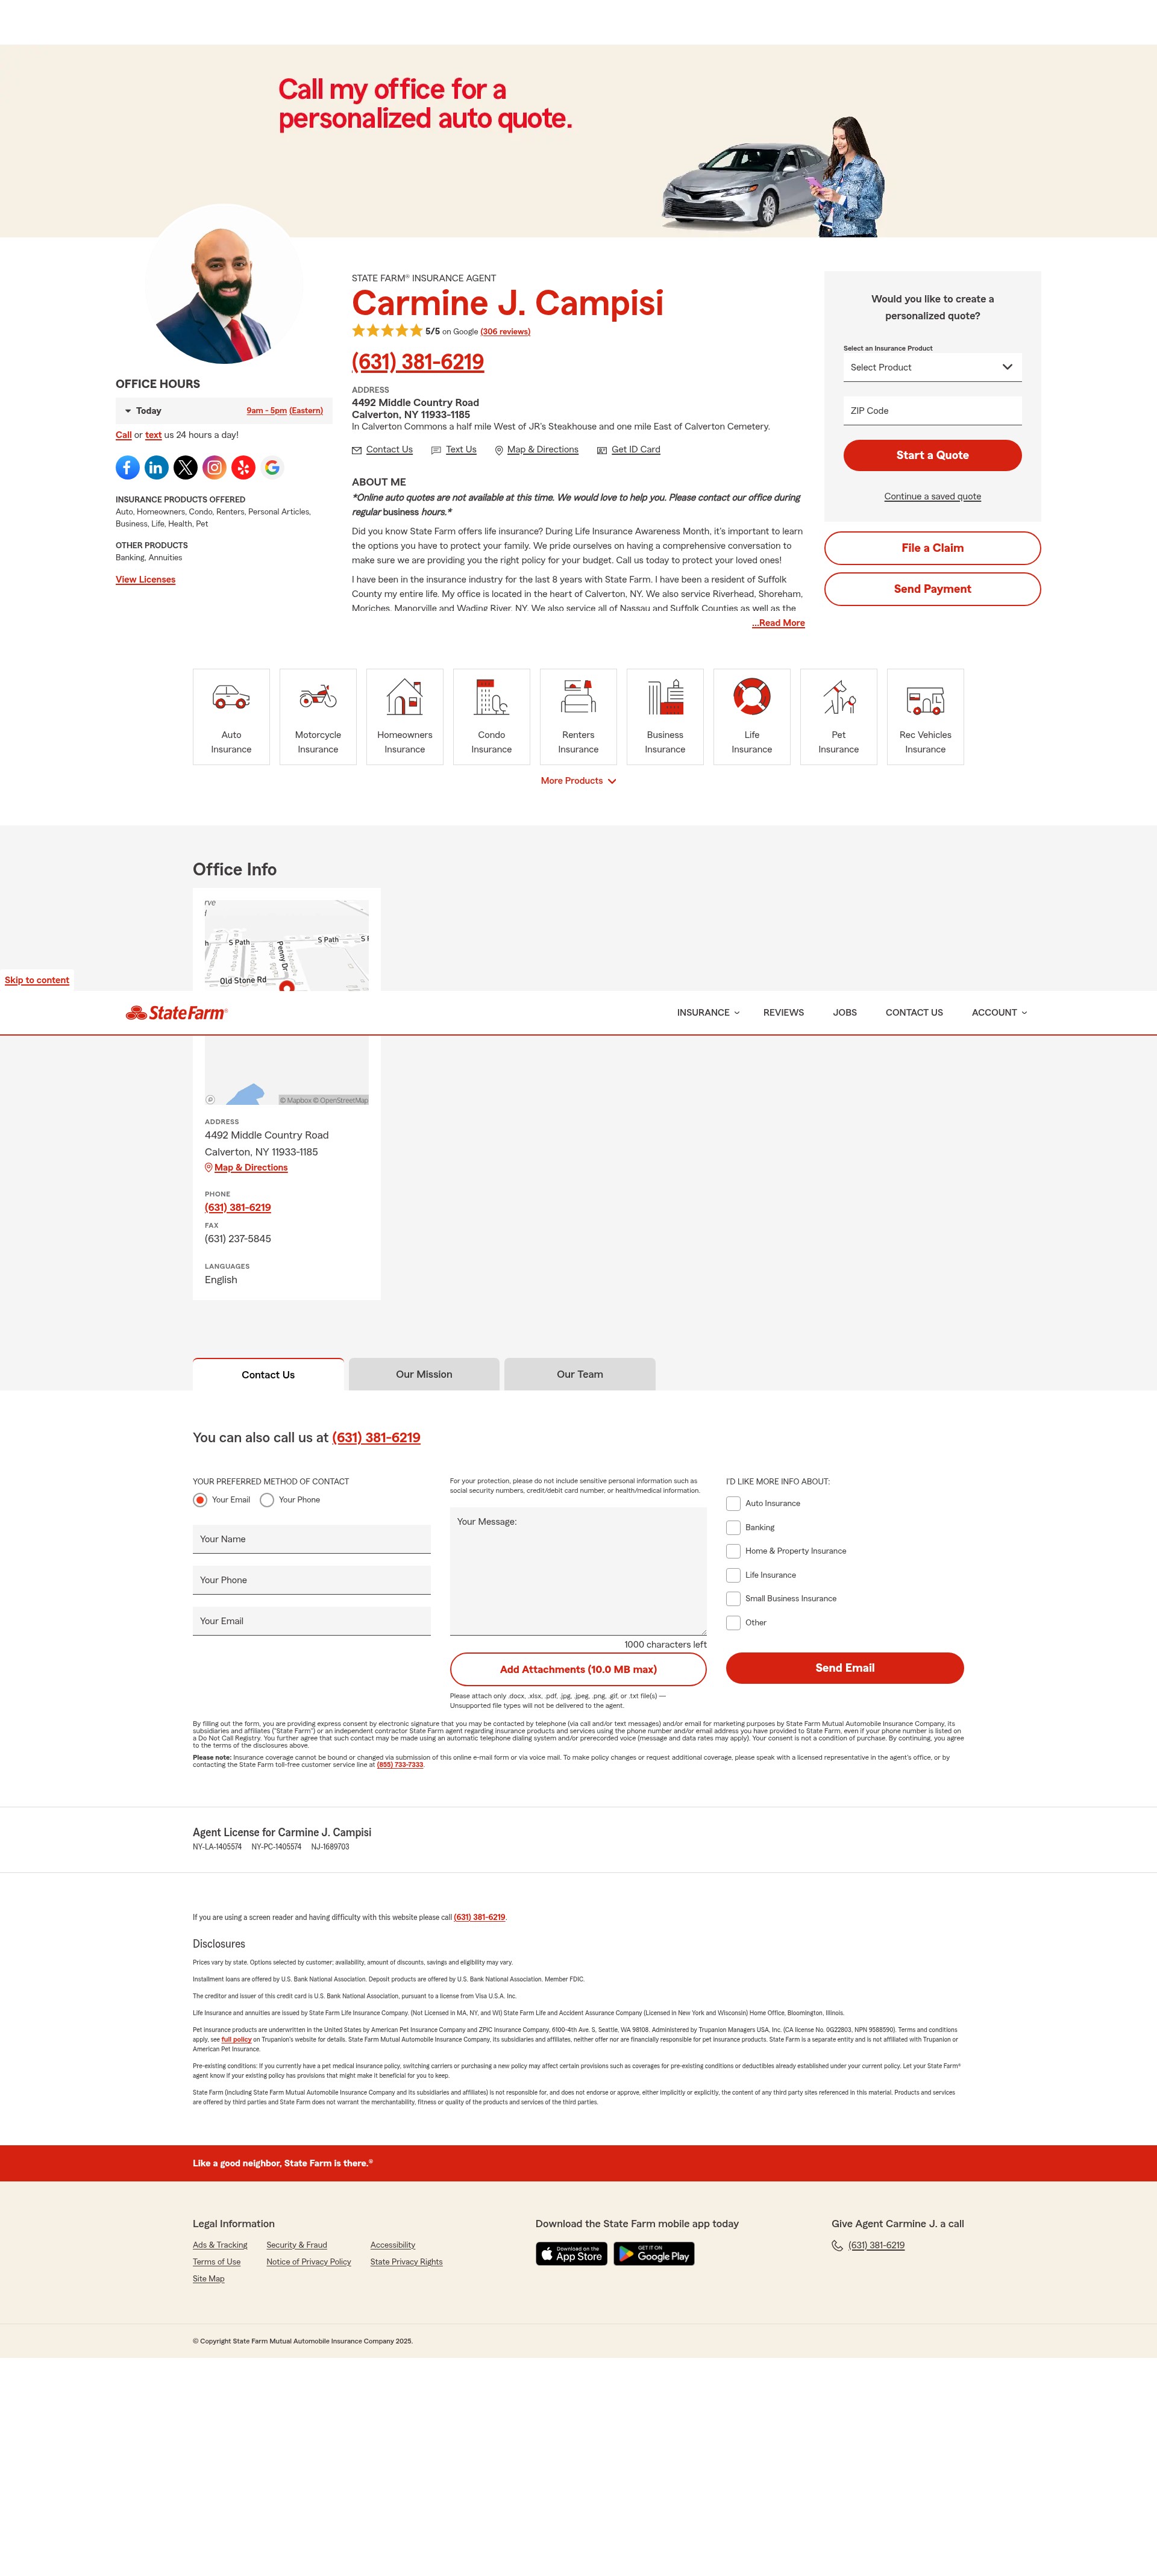This screenshot has width=1157, height=2576.
Task: Open REVIEWS in the navigation bar
Action: (x=783, y=1013)
